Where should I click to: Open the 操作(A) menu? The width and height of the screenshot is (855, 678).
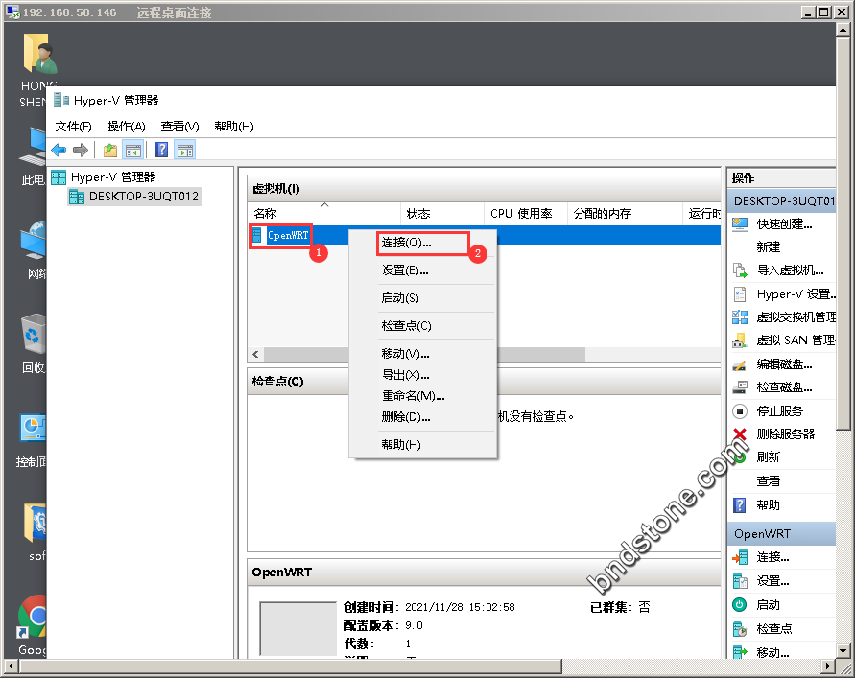coord(127,127)
